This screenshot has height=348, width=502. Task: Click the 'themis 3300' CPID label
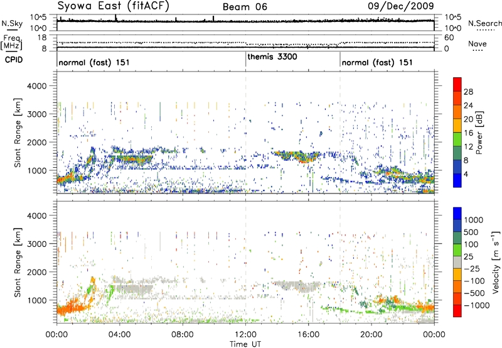272,57
